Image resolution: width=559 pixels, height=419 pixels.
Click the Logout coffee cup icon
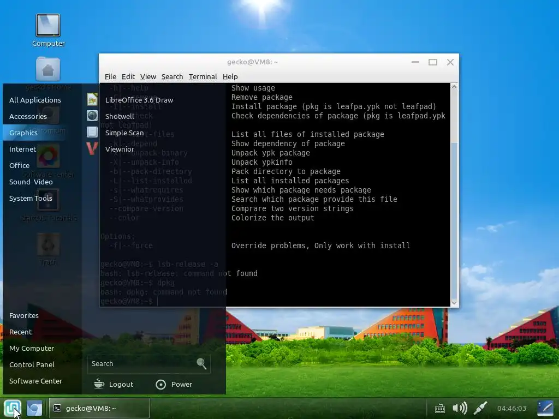pyautogui.click(x=99, y=384)
